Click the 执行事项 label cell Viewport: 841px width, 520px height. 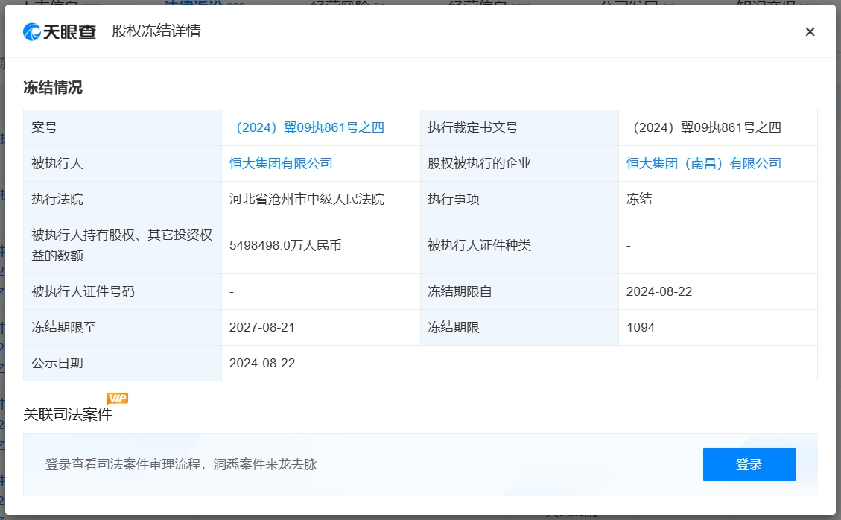pos(519,199)
